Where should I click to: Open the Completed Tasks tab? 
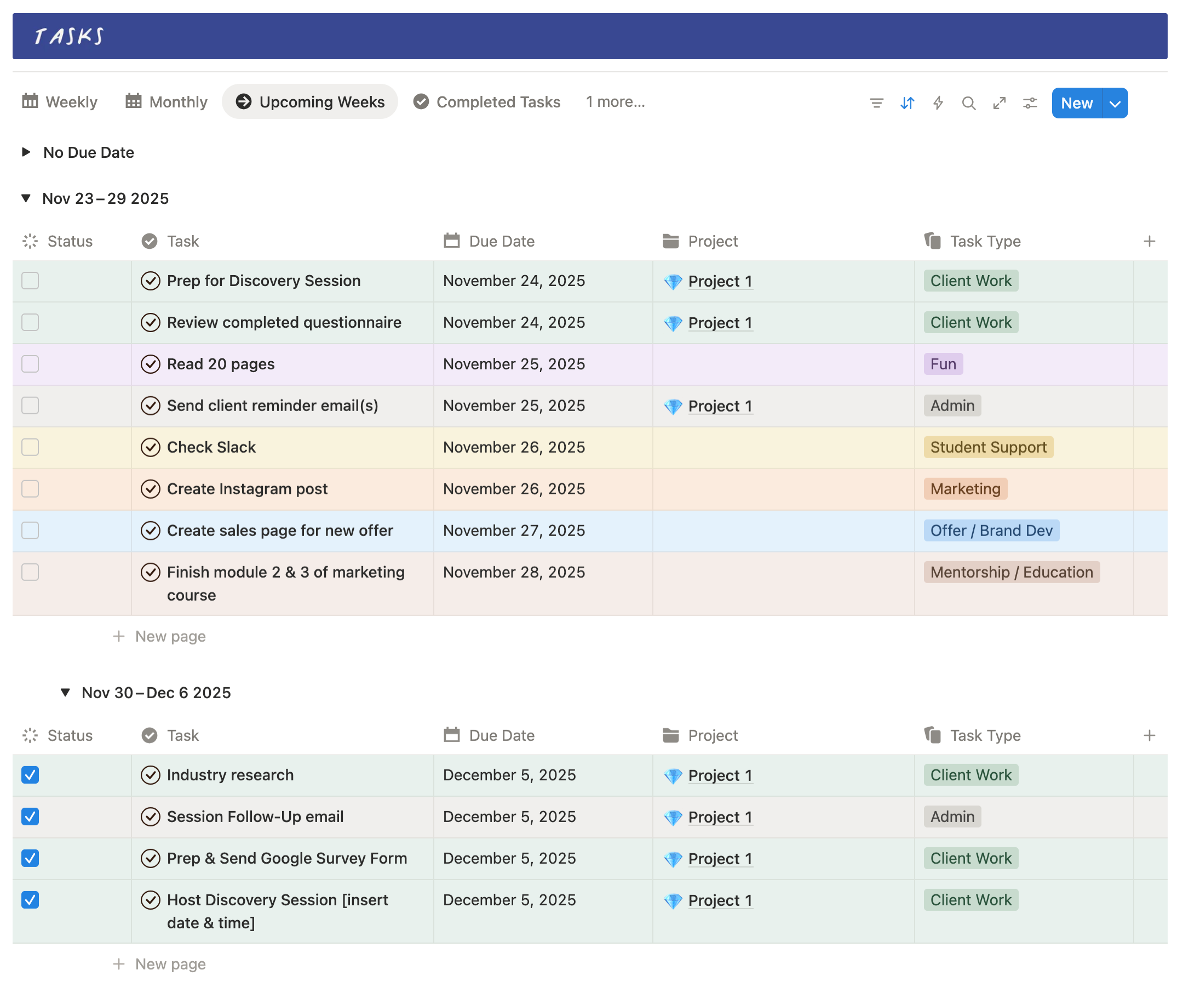click(x=487, y=102)
